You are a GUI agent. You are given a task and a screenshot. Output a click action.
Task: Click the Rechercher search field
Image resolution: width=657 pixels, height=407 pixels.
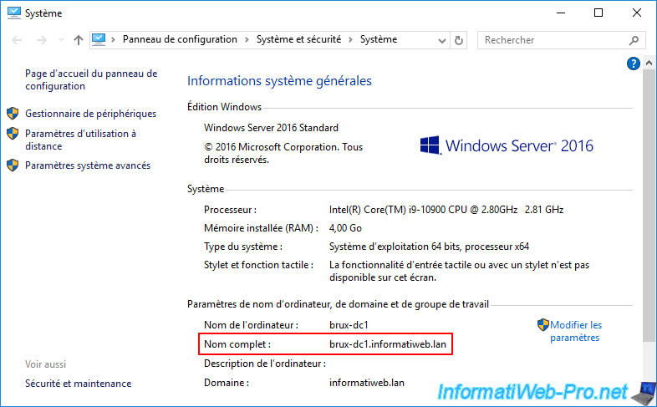[x=552, y=40]
